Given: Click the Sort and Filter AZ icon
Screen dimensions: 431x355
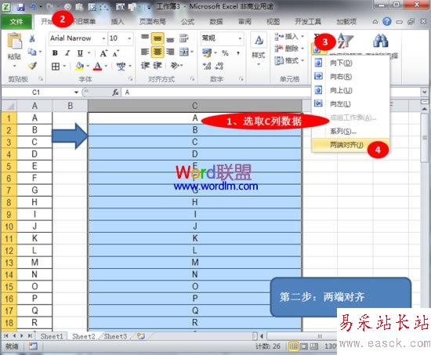Looking at the screenshot, I should coord(346,41).
